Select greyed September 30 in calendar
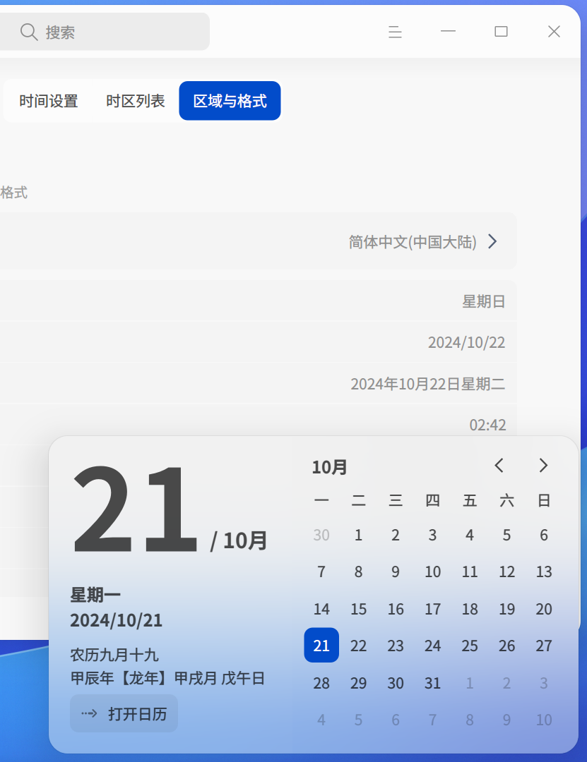Screen dimensions: 587x762 [321, 535]
